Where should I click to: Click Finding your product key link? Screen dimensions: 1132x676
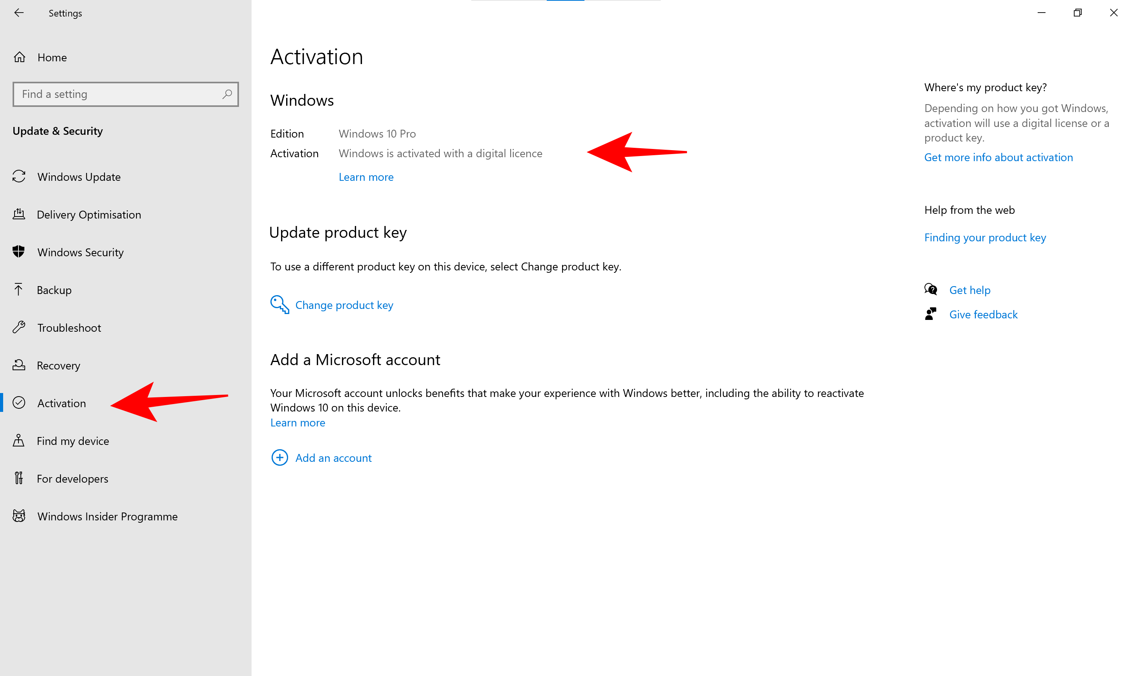click(985, 237)
